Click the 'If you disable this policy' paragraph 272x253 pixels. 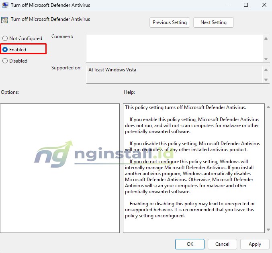(192, 146)
